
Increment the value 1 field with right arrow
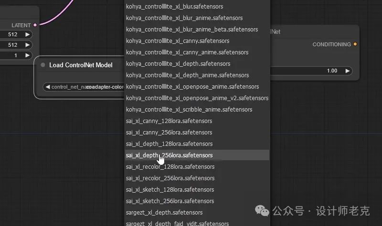28,55
